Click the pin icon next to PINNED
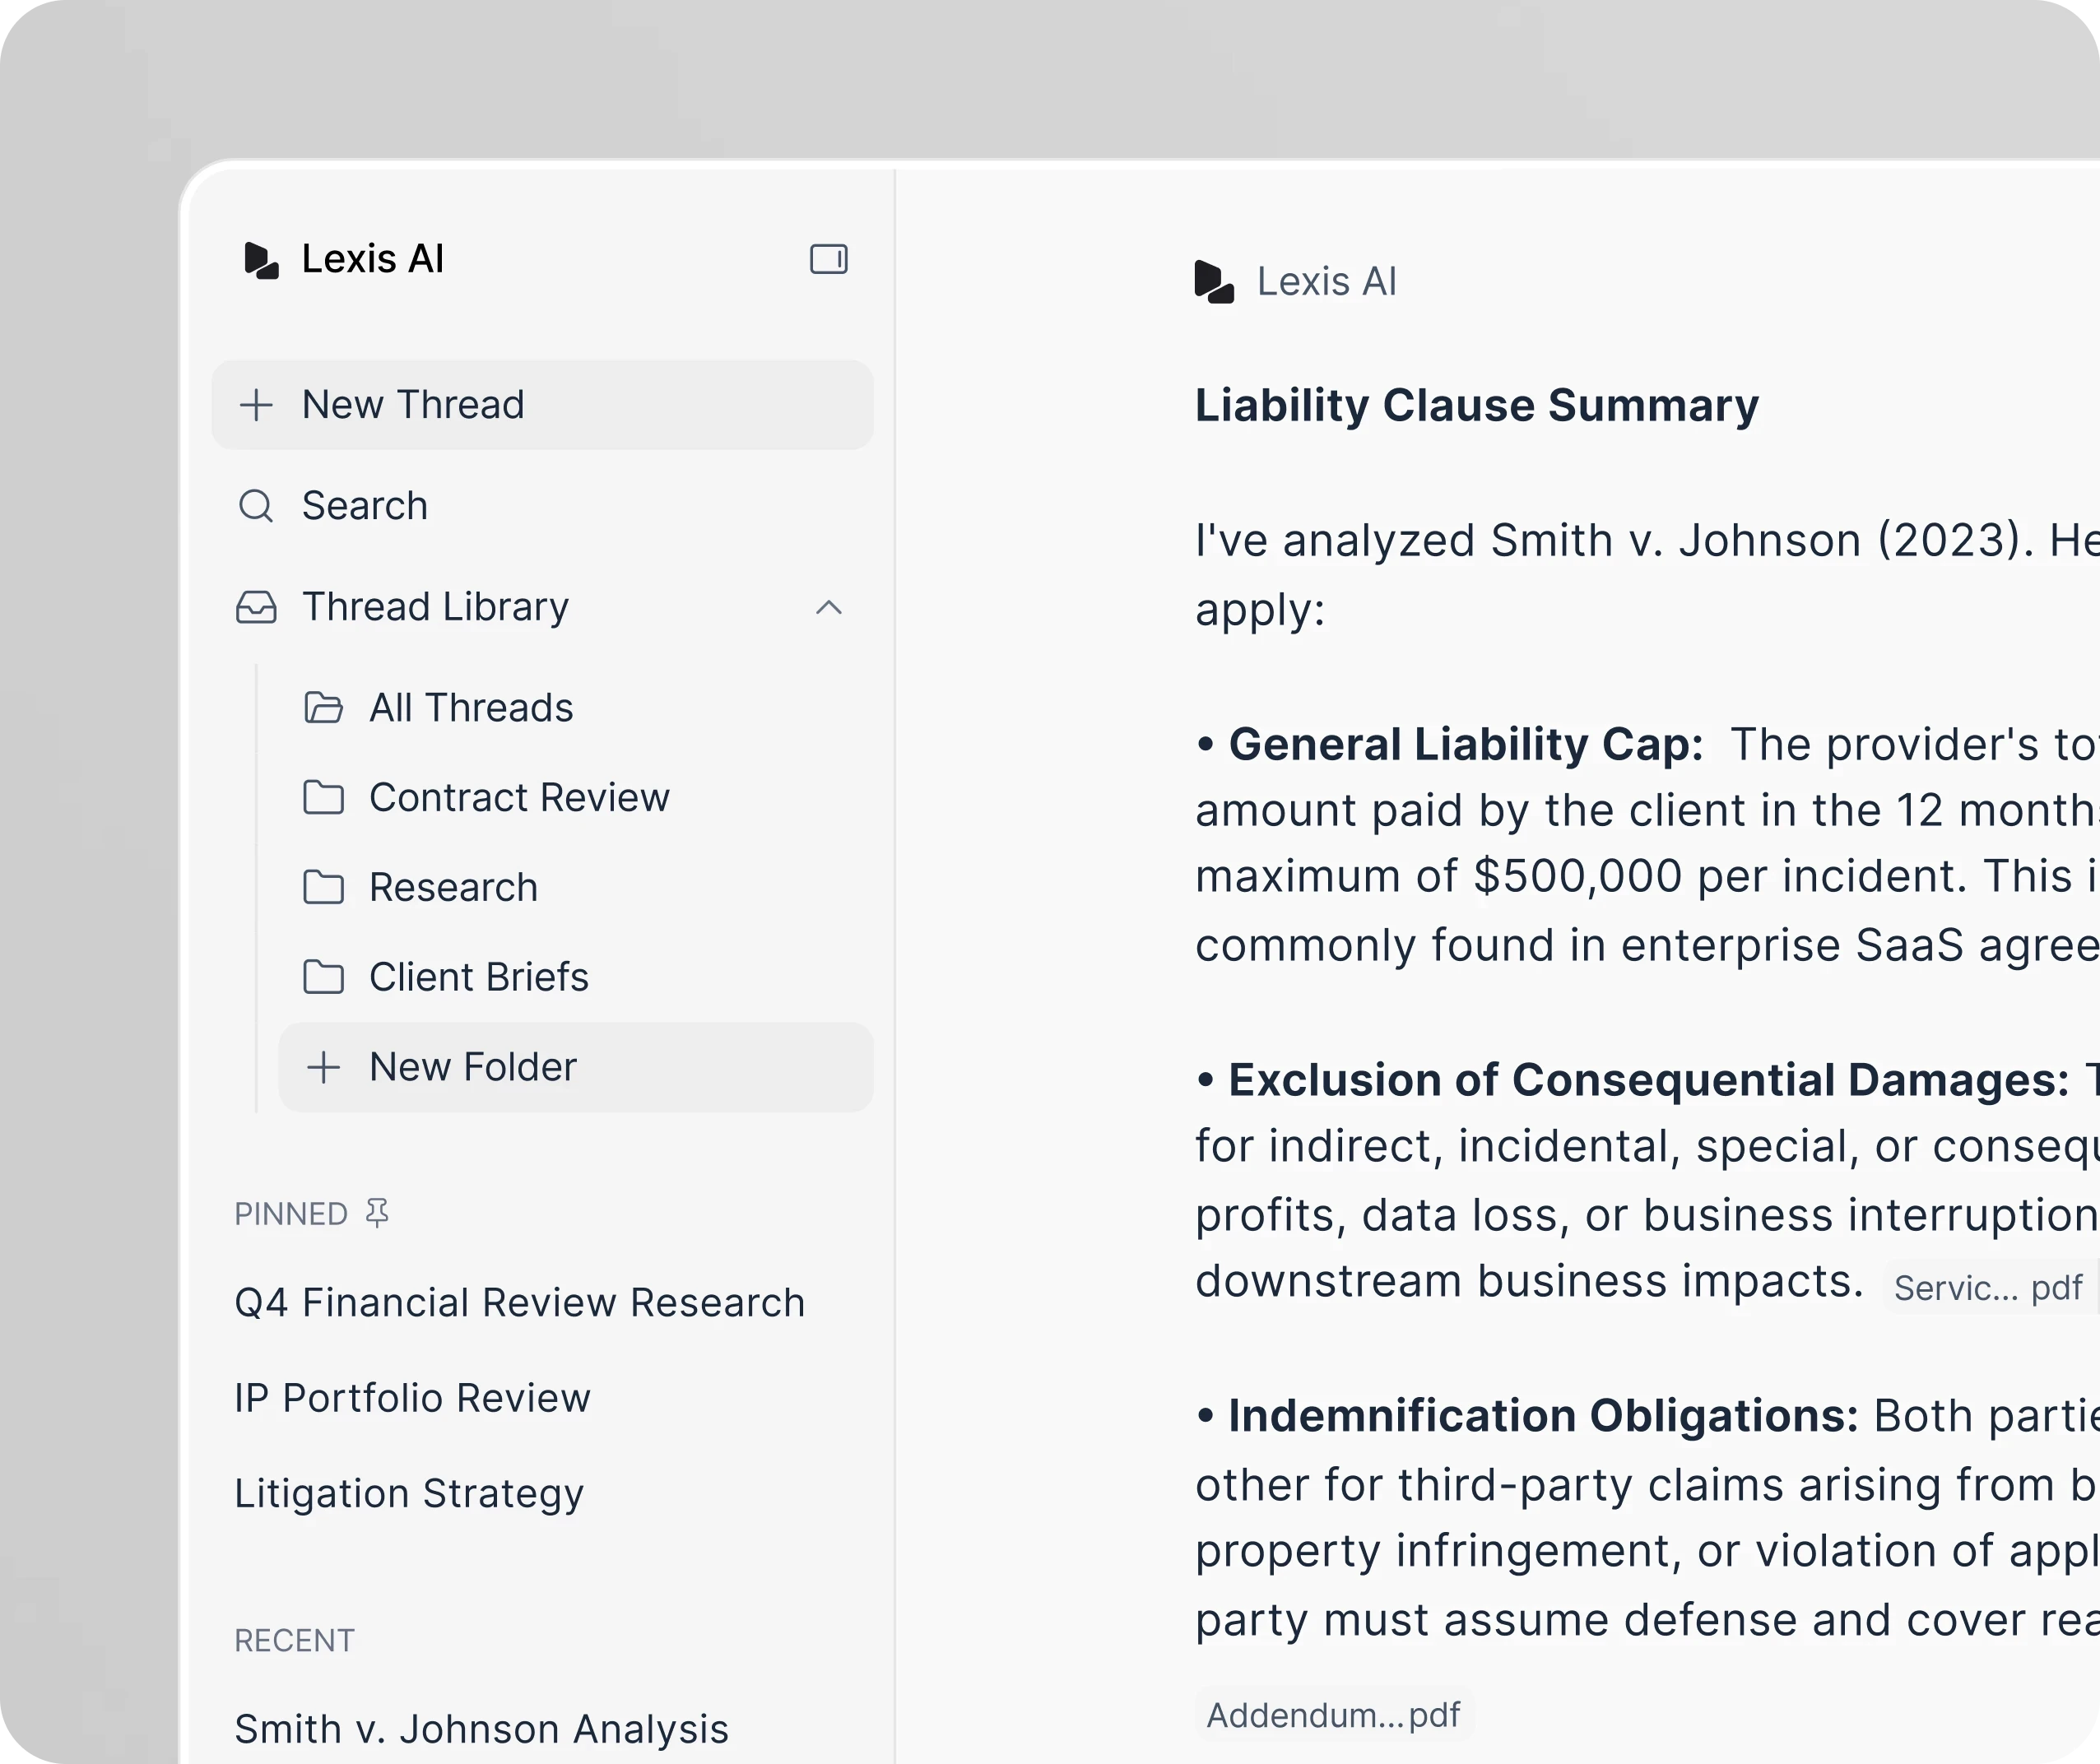The height and width of the screenshot is (1764, 2100). (x=377, y=1213)
